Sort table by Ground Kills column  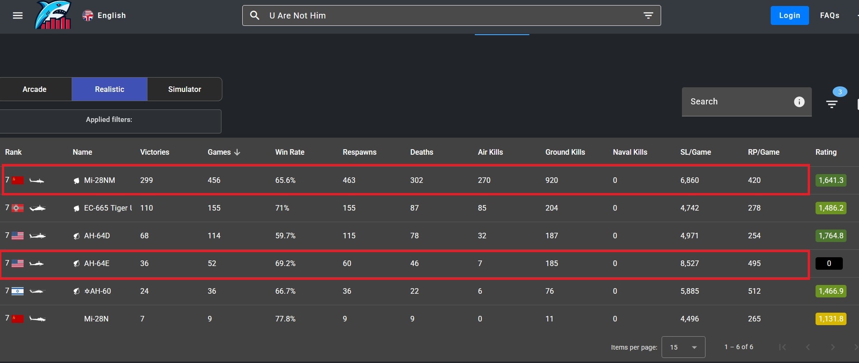565,152
